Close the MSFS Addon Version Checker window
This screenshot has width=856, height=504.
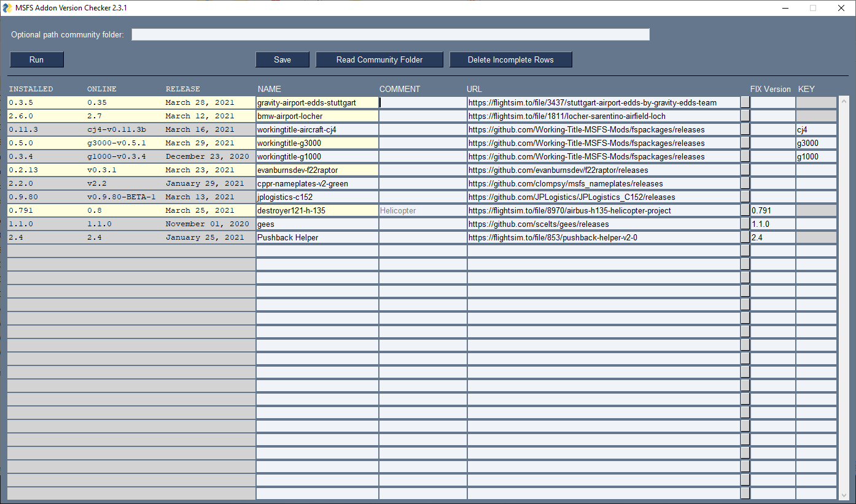coord(841,8)
